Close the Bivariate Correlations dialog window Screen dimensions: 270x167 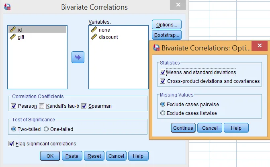[x=178, y=5]
